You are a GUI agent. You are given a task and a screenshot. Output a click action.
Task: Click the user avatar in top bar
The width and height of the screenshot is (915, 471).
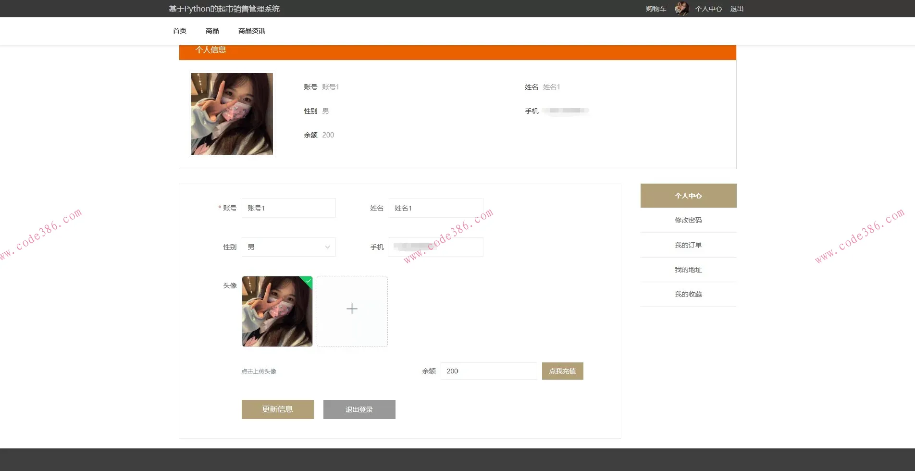(681, 9)
